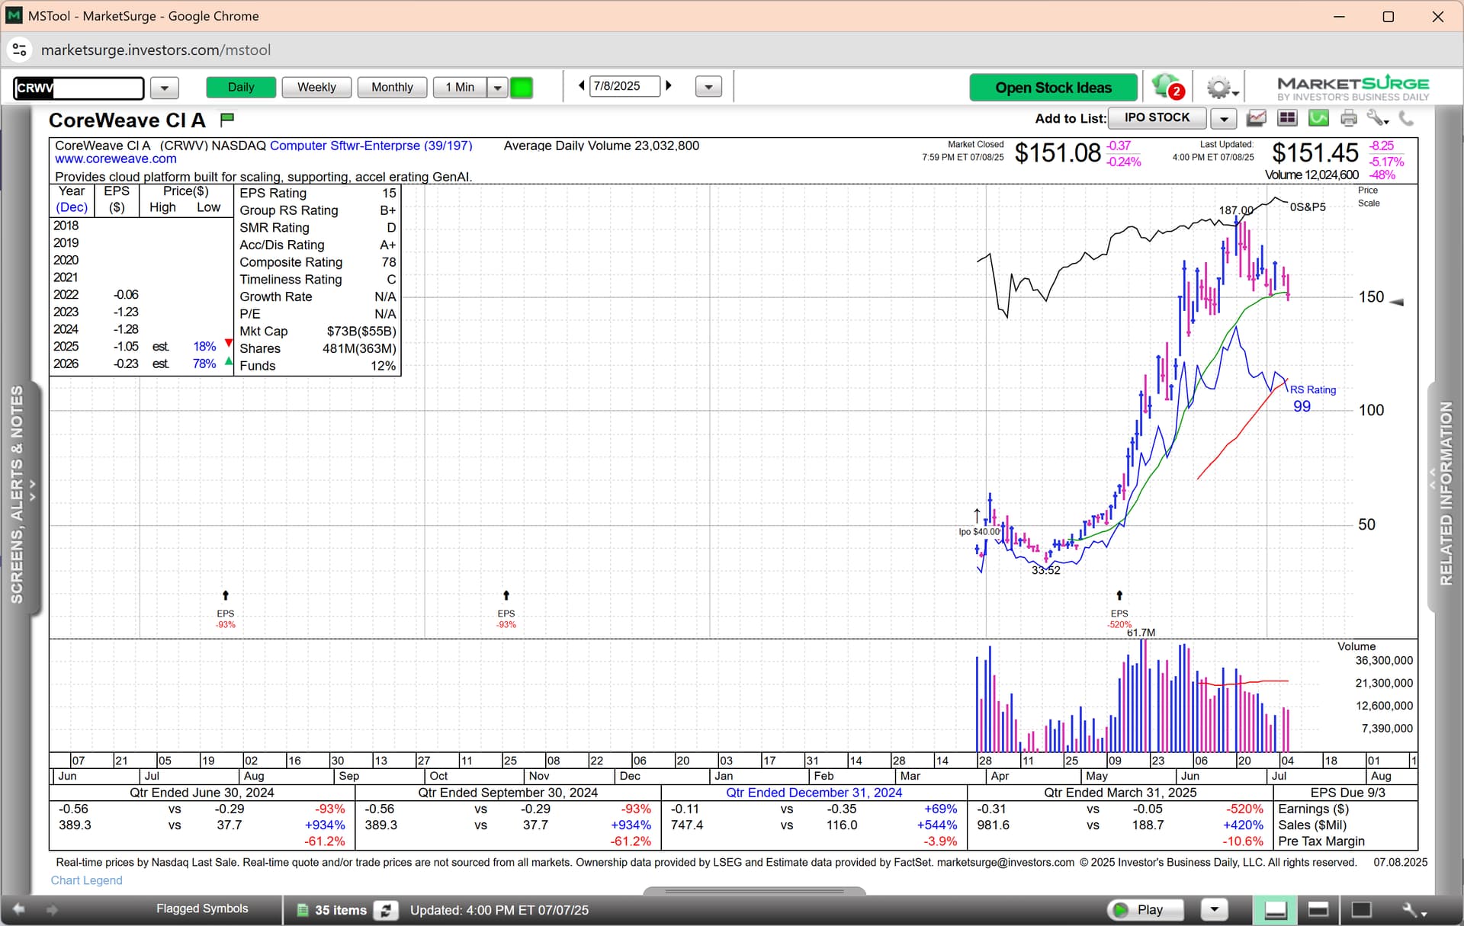This screenshot has height=926, width=1464.
Task: Open Computer Sftwr-Enterprse industry group link
Action: 371,146
